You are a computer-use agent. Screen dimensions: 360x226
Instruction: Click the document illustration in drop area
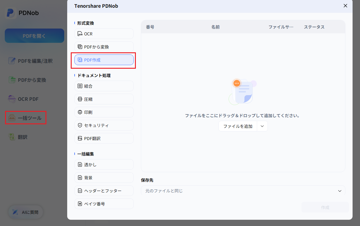(x=243, y=92)
